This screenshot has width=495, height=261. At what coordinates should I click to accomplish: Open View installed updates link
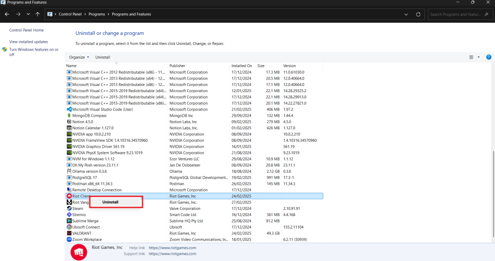point(29,41)
